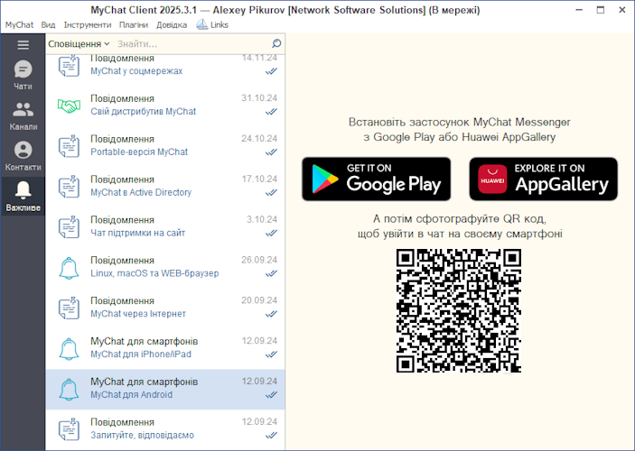
Task: Open the hamburger menu in the sidebar
Action: click(x=23, y=45)
